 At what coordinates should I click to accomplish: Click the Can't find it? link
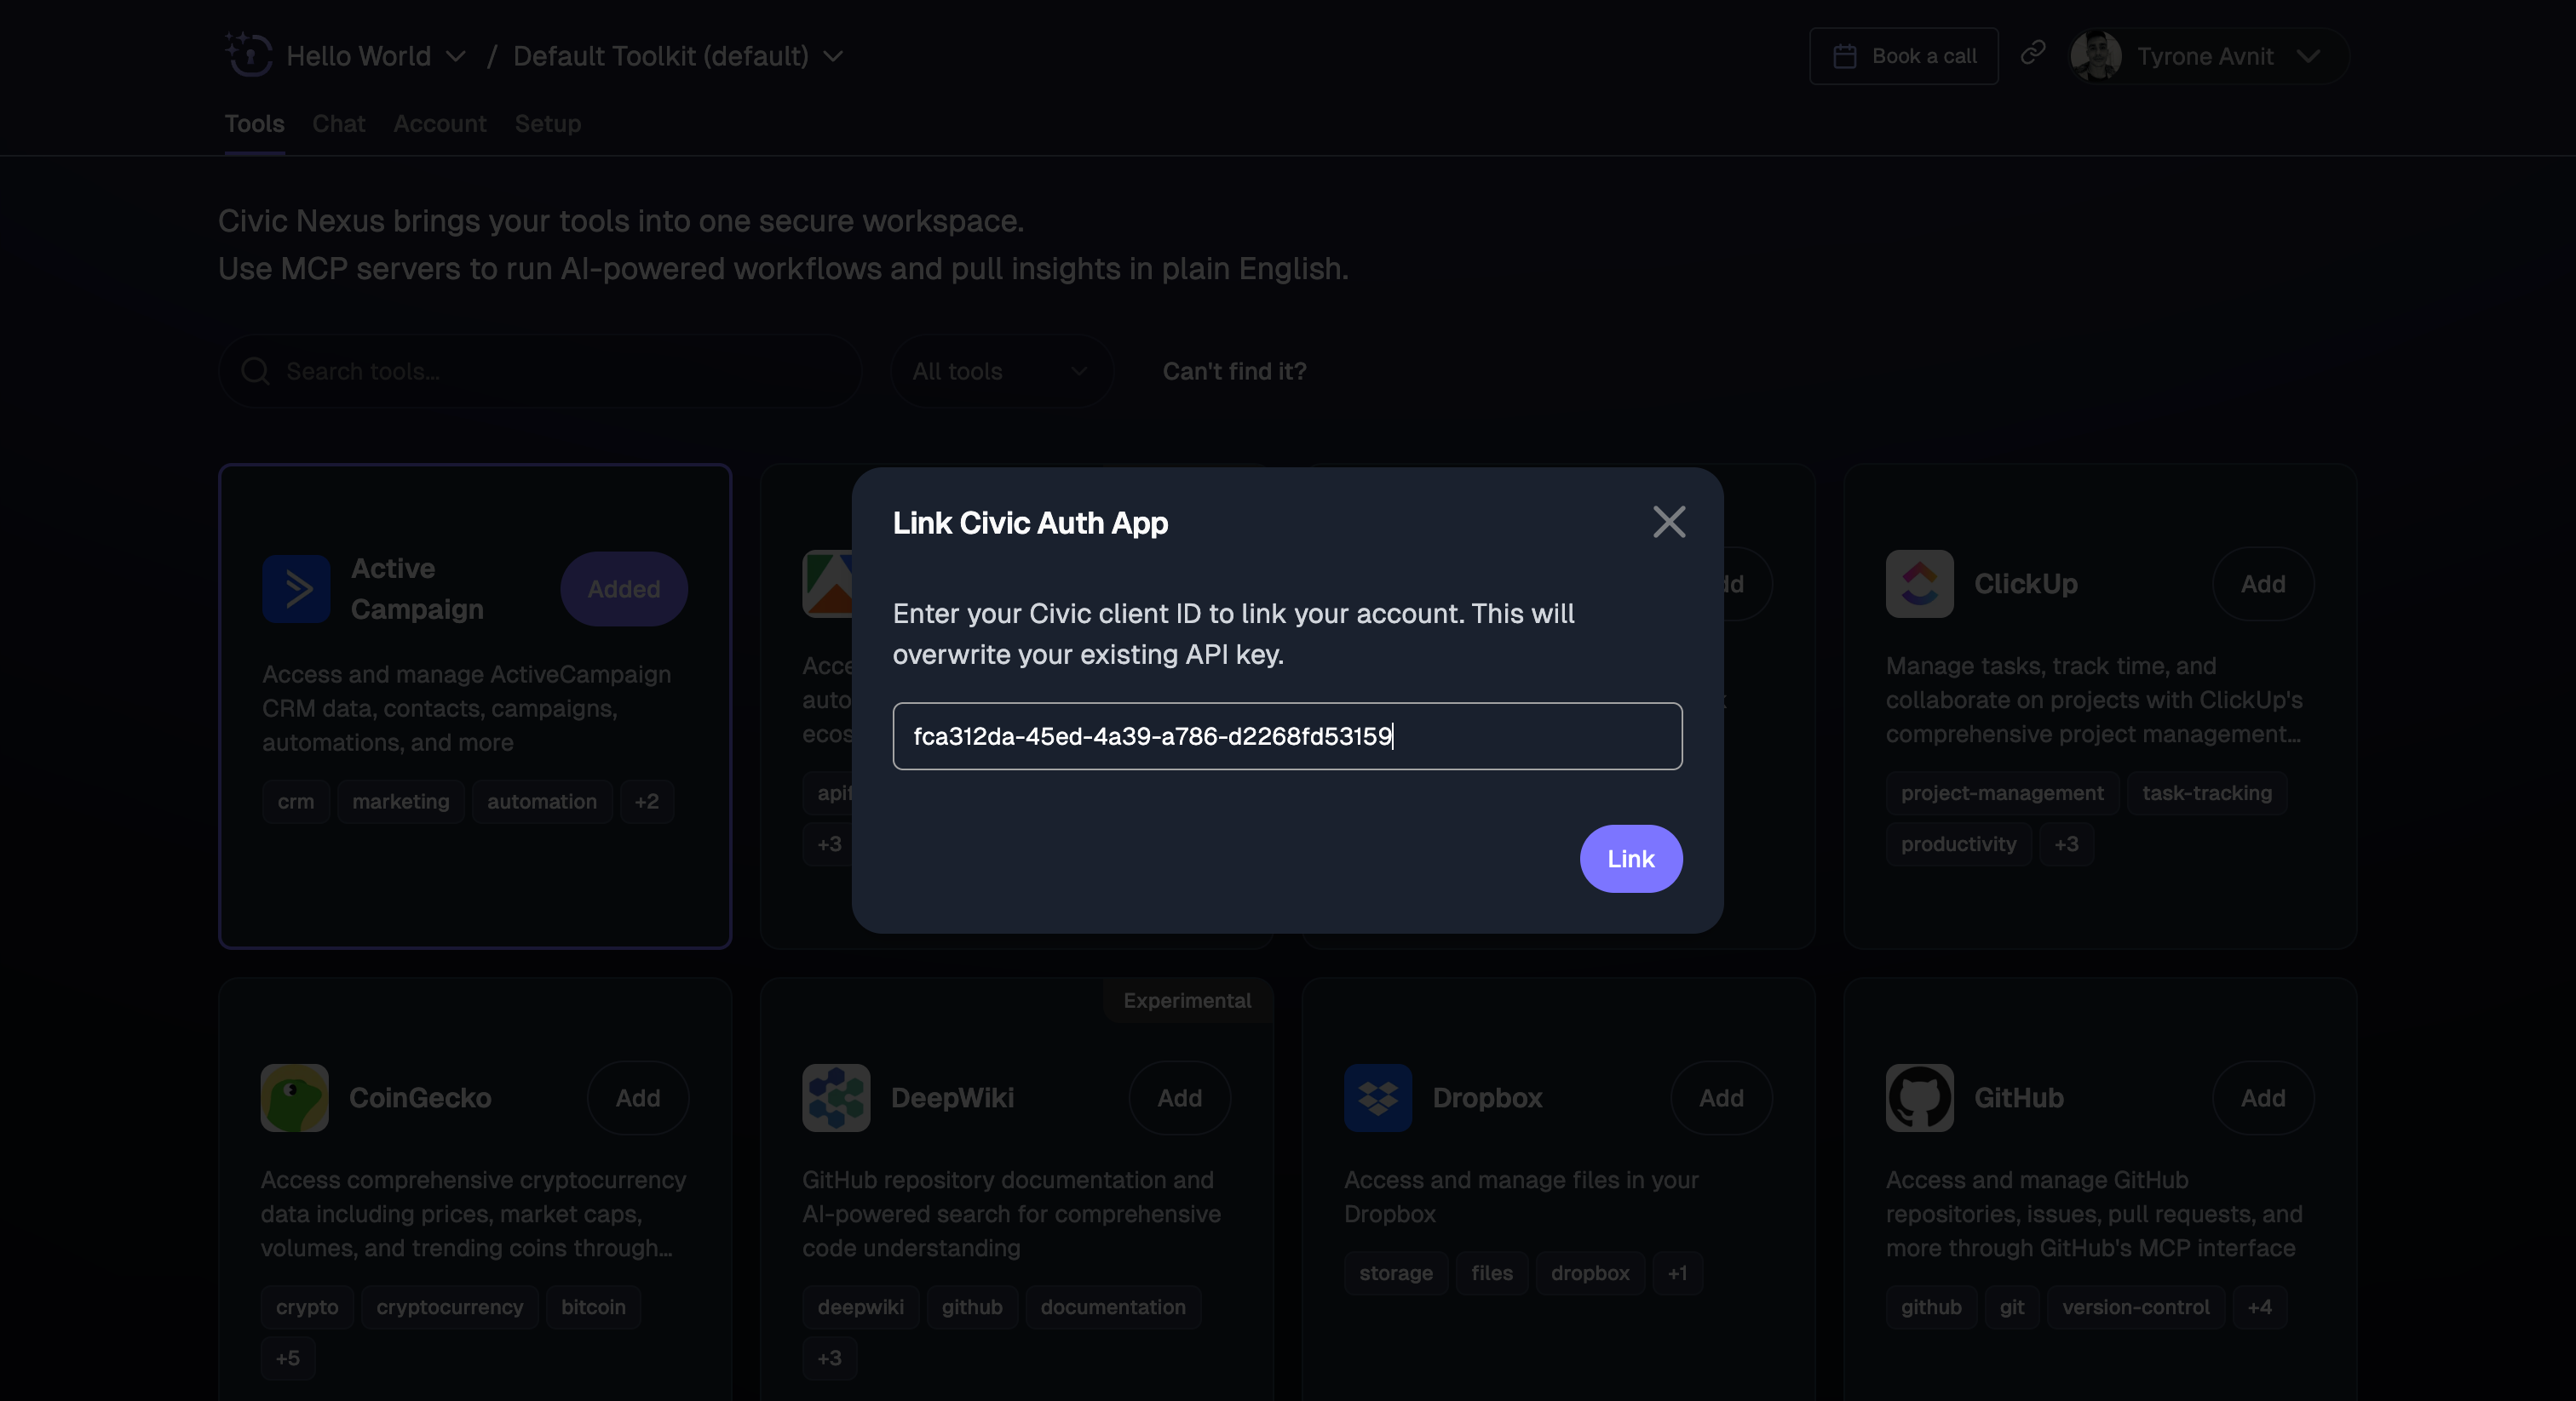1233,371
